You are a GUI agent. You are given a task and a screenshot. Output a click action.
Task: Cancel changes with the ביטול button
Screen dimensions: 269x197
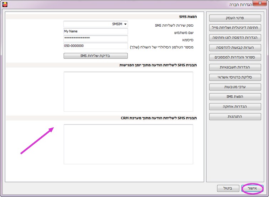[x=228, y=188]
